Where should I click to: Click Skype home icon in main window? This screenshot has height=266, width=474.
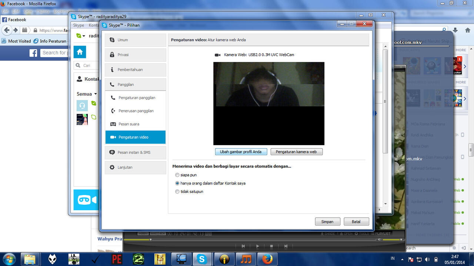tap(80, 52)
